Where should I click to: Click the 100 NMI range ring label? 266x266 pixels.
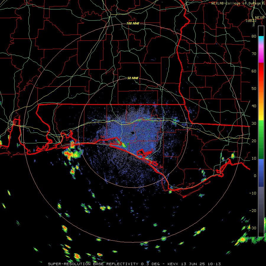[133, 23]
